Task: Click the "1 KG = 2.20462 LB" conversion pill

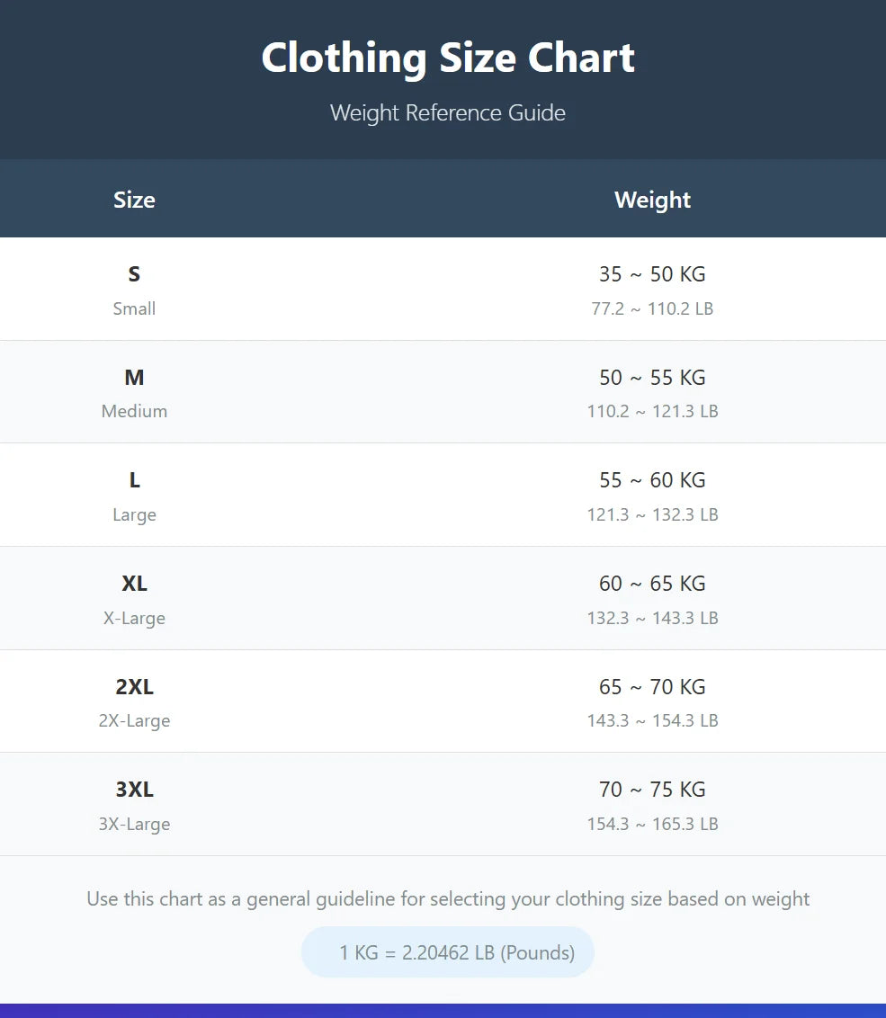Action: (448, 952)
